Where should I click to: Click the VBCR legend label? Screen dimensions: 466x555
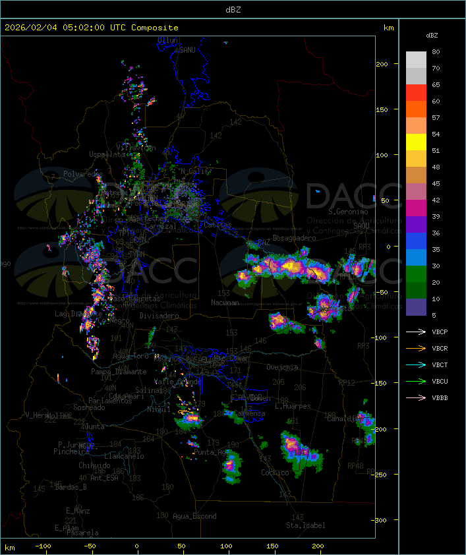click(440, 348)
